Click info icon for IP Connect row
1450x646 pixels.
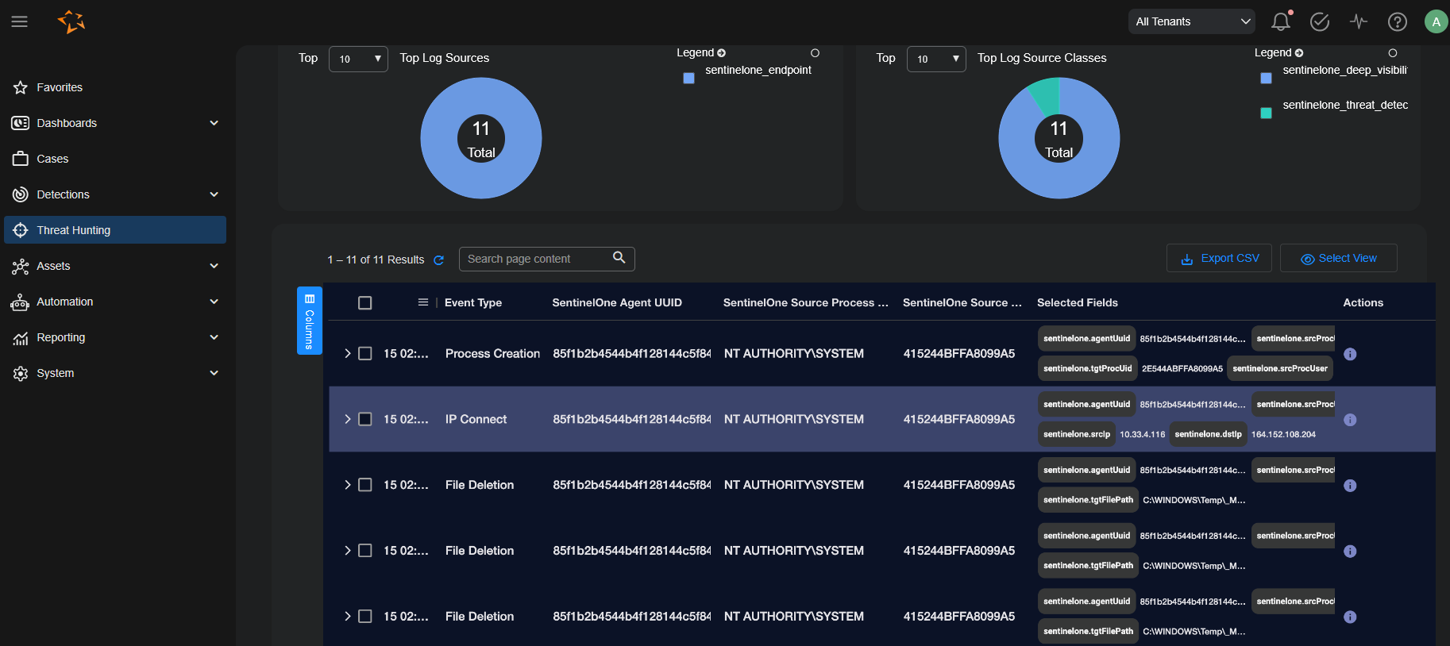pos(1349,420)
